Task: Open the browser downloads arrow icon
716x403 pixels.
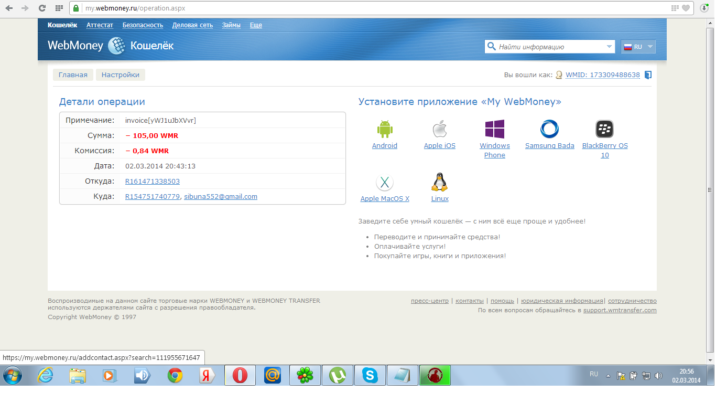Action: (x=704, y=8)
